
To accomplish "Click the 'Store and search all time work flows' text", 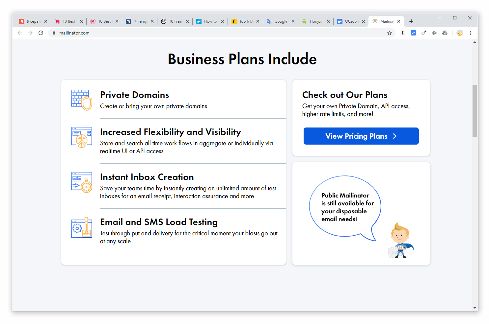I will click(x=186, y=147).
